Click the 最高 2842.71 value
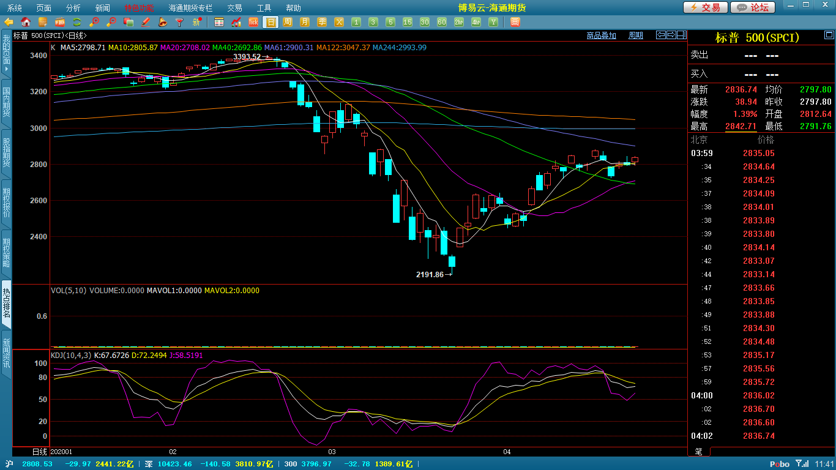 (741, 126)
